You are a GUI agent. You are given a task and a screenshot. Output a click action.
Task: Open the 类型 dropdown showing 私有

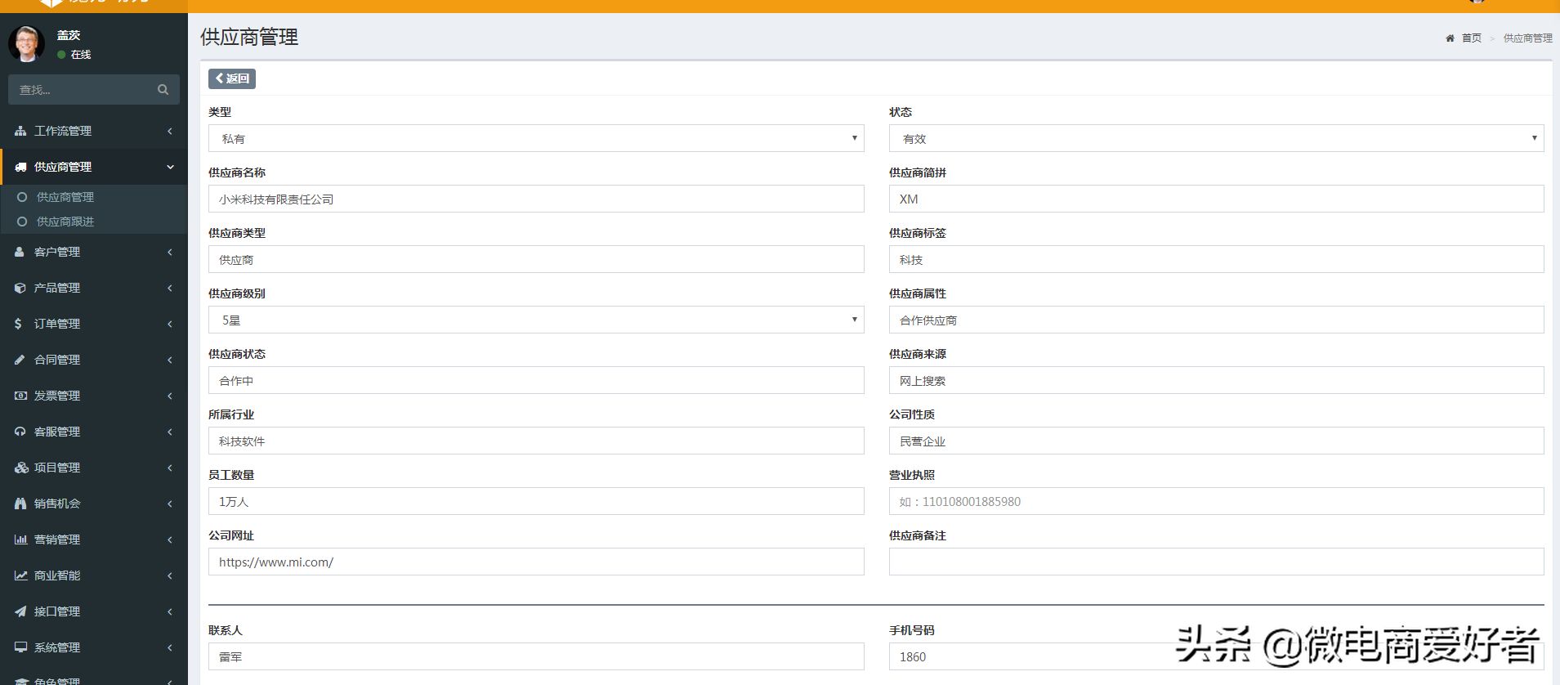click(x=536, y=138)
